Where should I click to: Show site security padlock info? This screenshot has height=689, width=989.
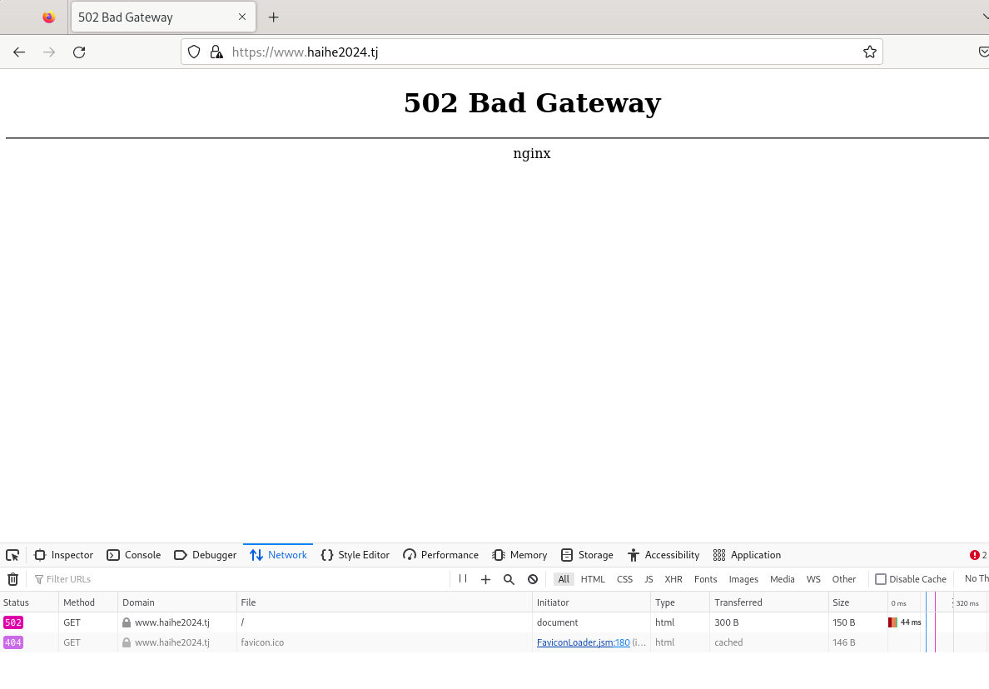point(216,52)
